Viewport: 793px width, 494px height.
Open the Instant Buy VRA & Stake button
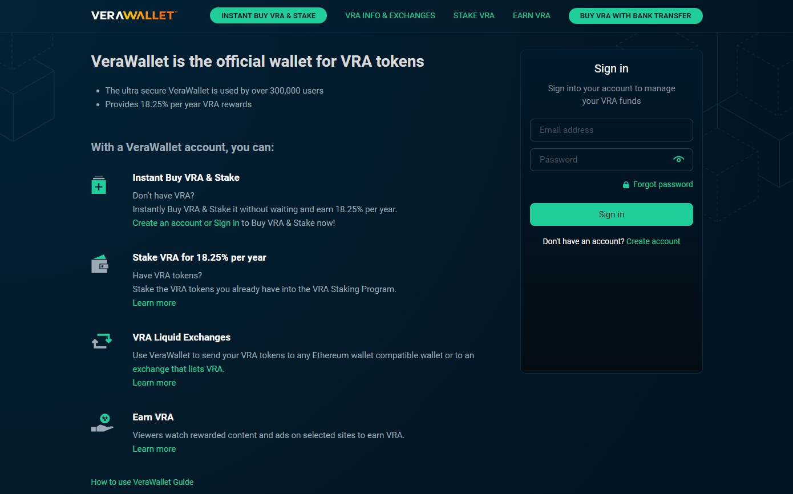coord(268,16)
